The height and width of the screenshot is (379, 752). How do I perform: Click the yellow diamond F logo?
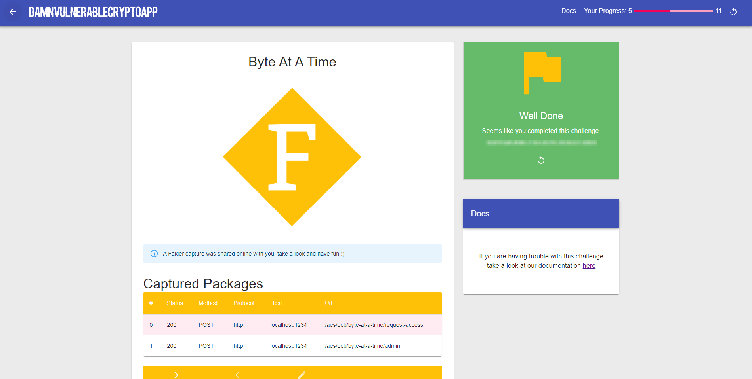[x=292, y=157]
